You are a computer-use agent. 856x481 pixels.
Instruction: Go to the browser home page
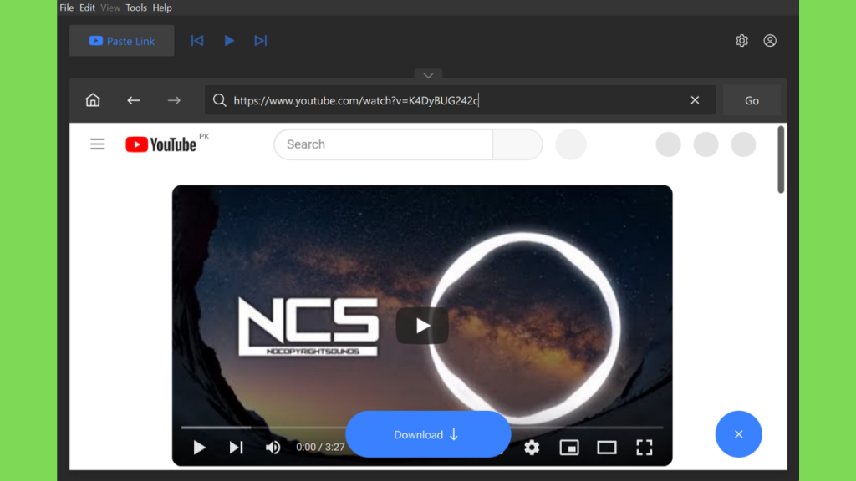93,100
